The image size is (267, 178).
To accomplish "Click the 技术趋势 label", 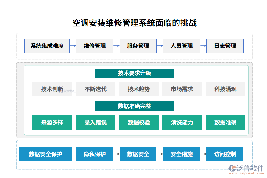I will 139,89.
